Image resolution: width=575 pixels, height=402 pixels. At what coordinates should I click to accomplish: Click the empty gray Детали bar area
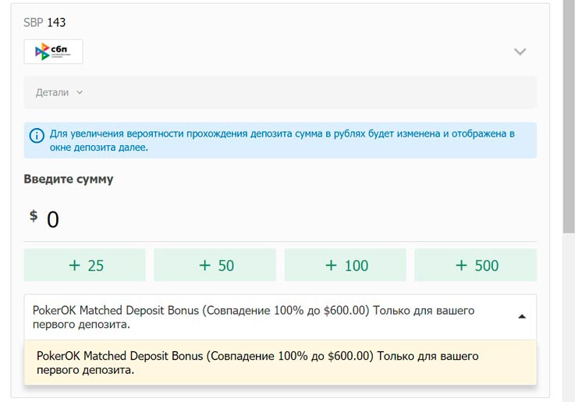(312, 93)
